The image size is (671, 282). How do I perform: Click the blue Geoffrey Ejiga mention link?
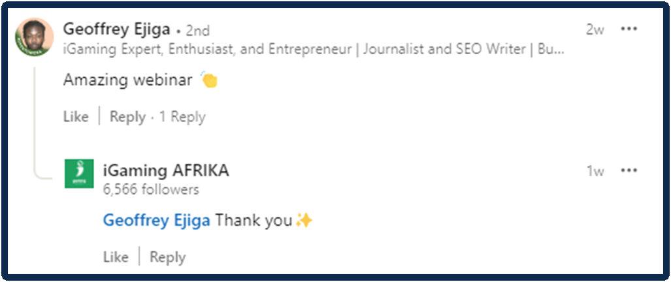(156, 221)
